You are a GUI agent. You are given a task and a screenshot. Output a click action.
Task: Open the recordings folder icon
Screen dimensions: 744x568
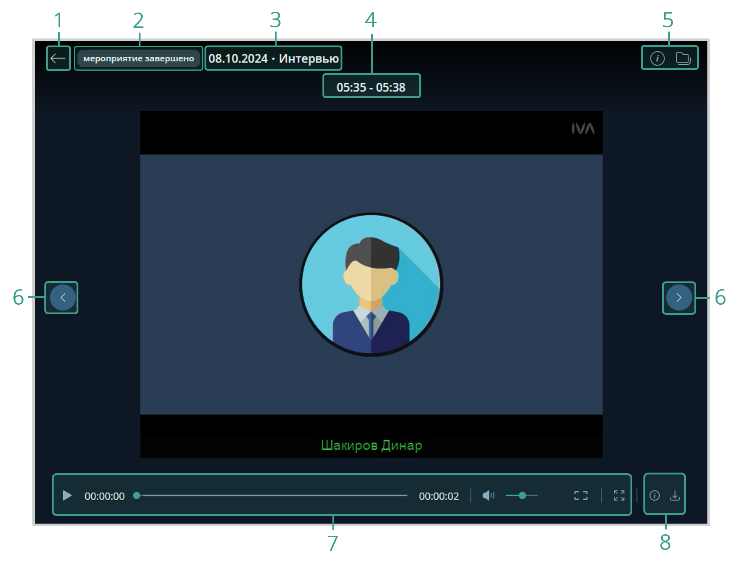[683, 58]
